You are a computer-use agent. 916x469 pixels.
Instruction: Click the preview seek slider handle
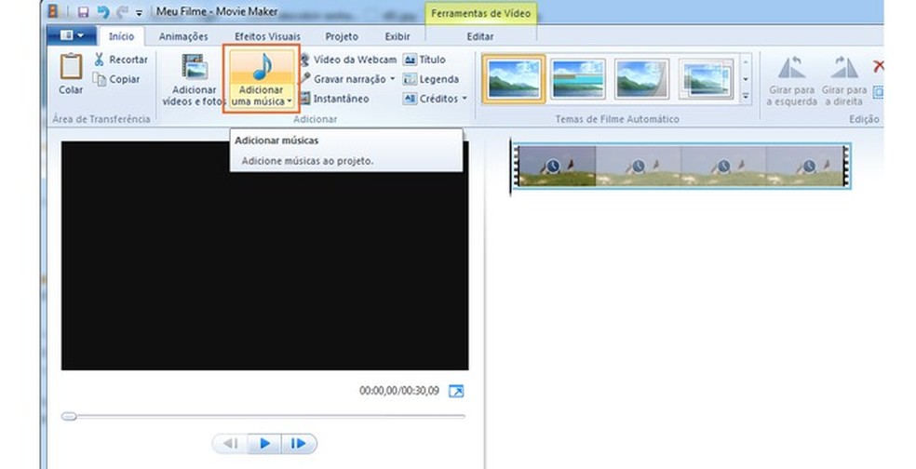[x=69, y=417]
